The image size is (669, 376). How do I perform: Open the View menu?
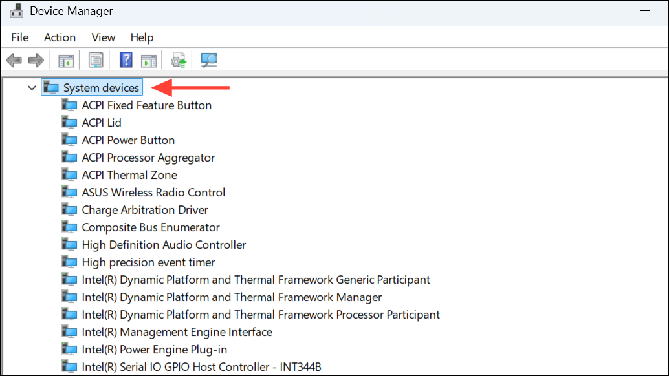(104, 37)
